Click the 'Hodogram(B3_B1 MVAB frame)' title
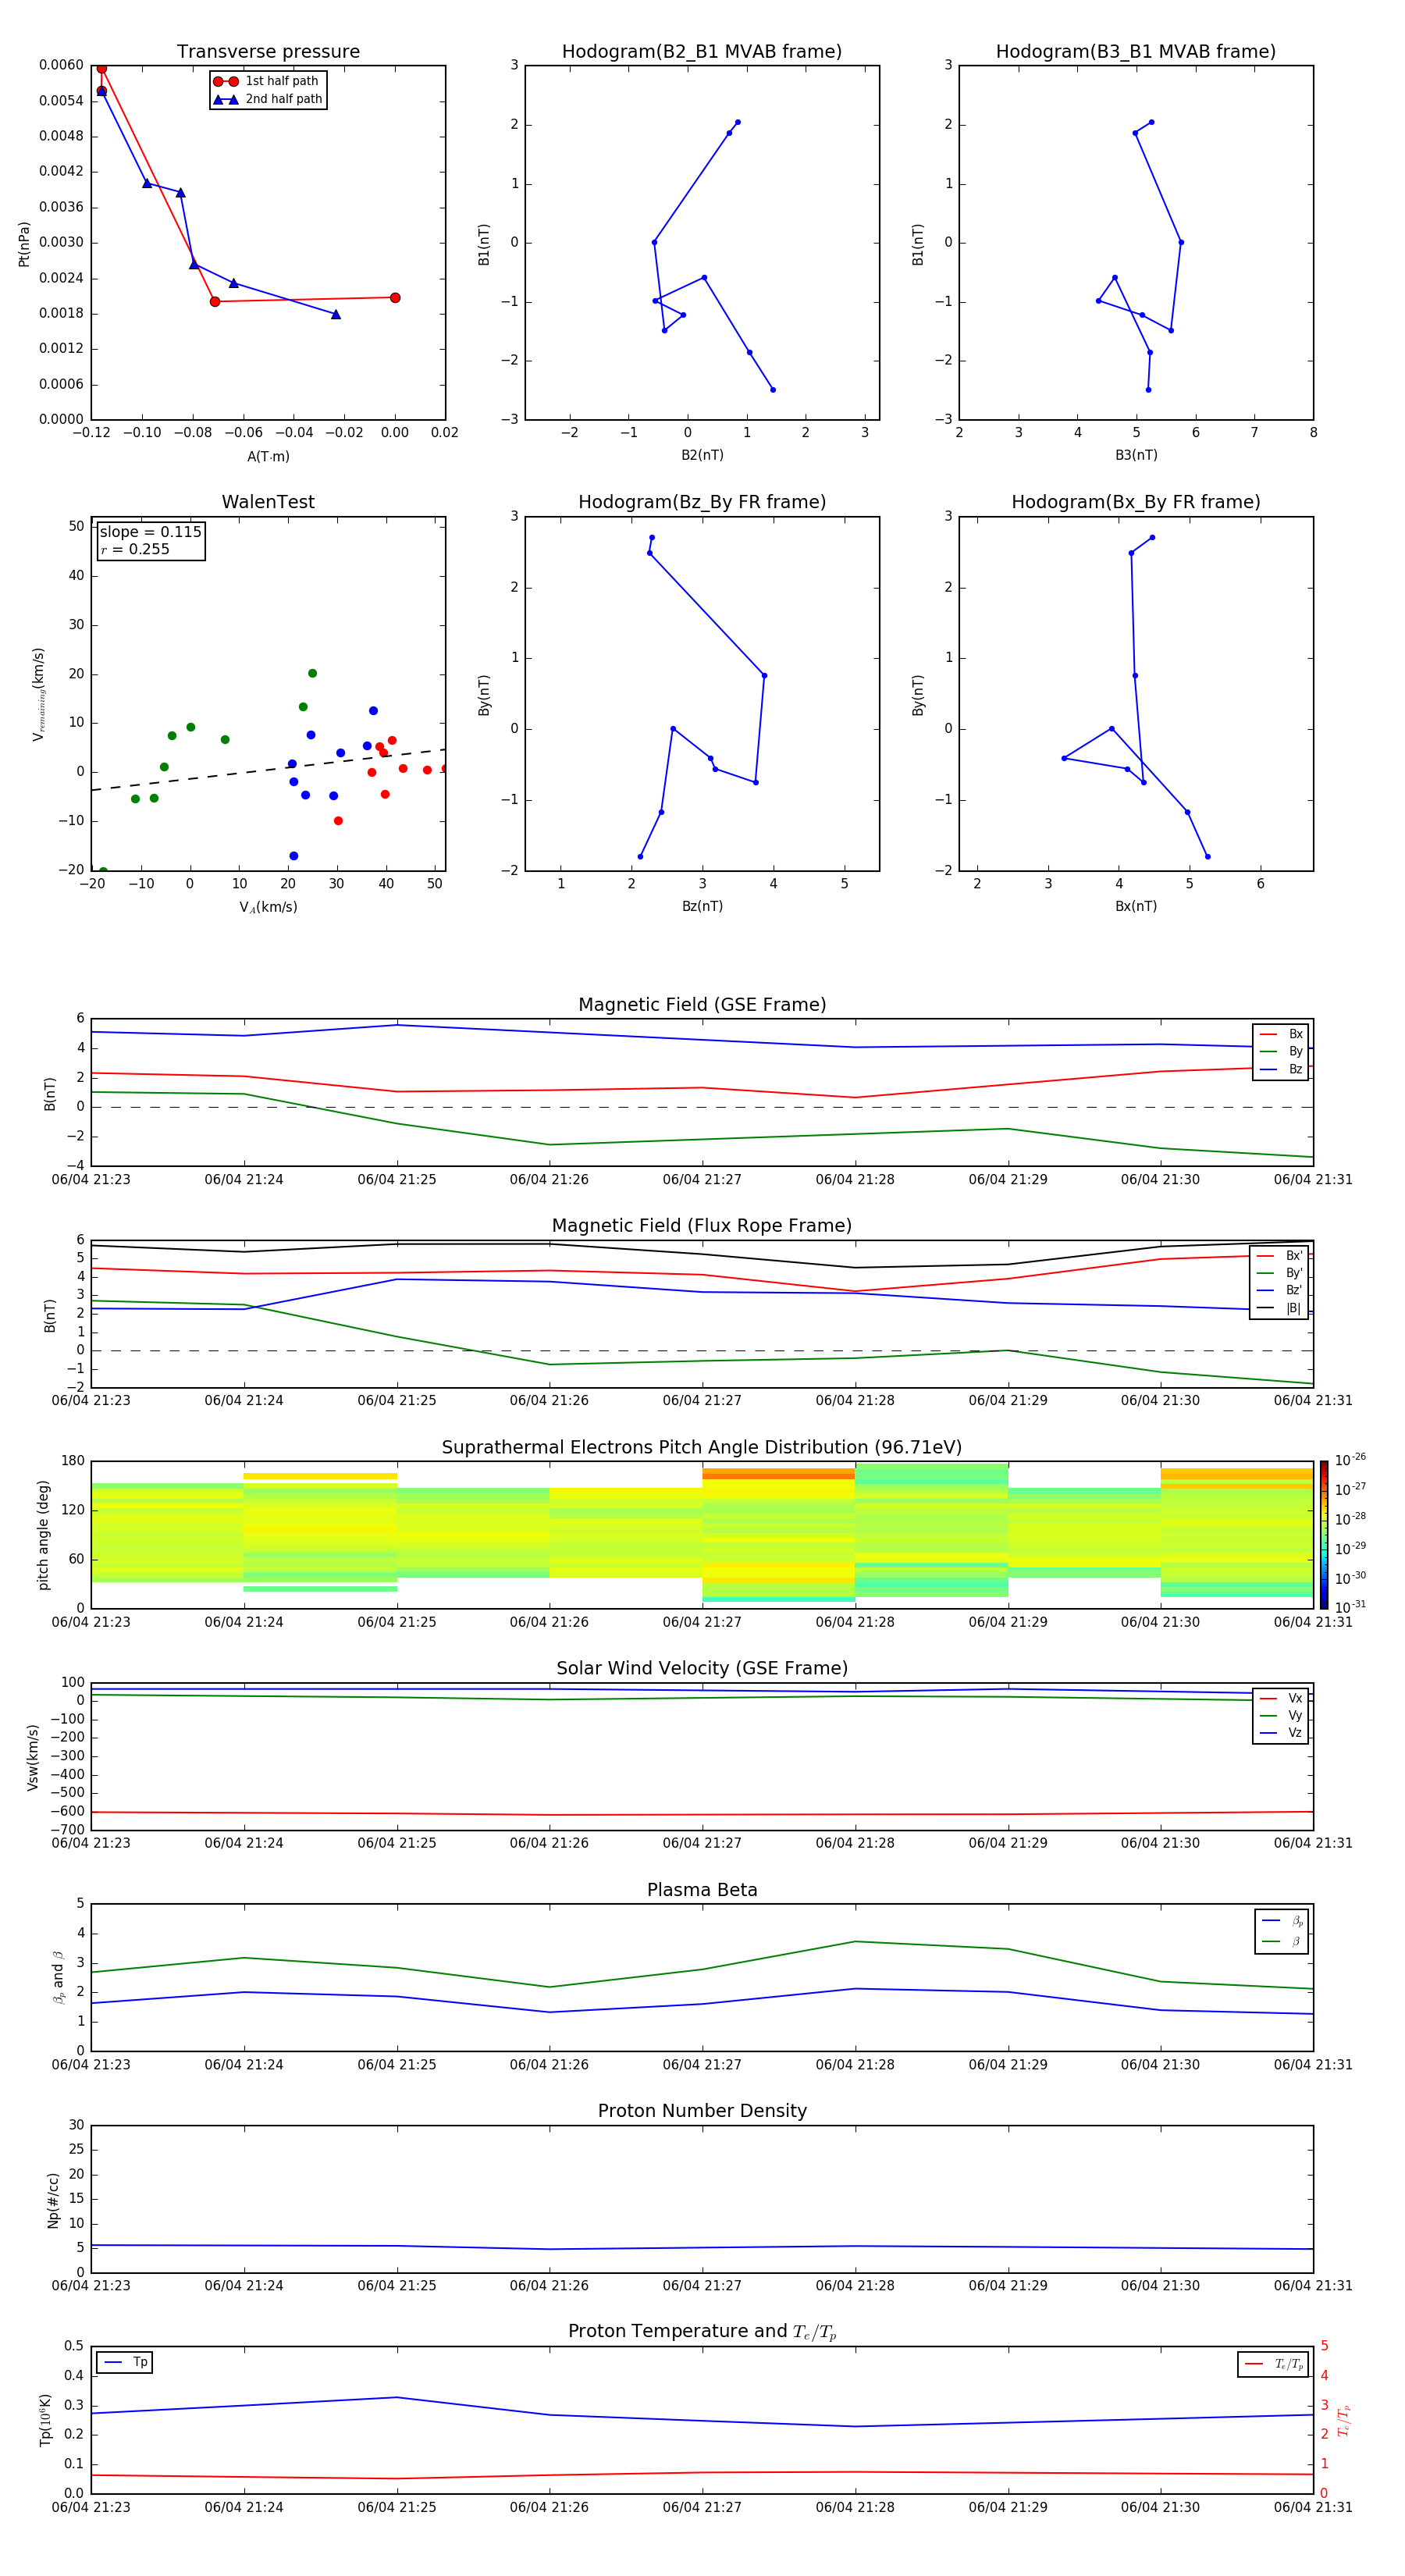Image resolution: width=1405 pixels, height=2576 pixels. (1135, 51)
